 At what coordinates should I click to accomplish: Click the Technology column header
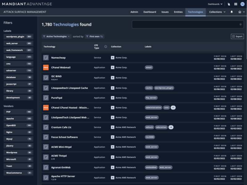tap(49, 47)
